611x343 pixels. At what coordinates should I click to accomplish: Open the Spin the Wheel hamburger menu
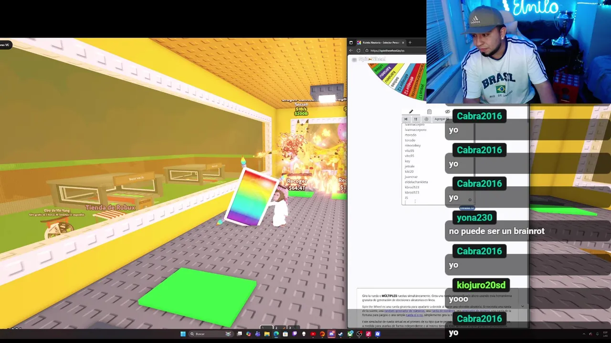click(354, 60)
